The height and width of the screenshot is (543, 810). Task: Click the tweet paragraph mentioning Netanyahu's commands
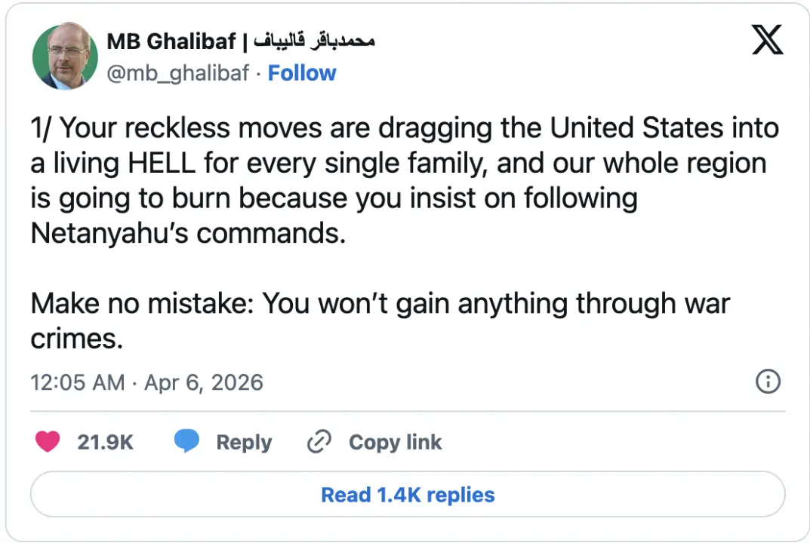[x=405, y=181]
